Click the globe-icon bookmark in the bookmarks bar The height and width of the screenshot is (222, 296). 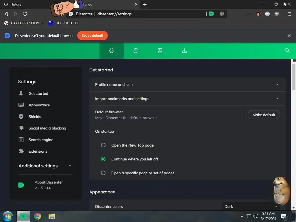click(x=24, y=23)
